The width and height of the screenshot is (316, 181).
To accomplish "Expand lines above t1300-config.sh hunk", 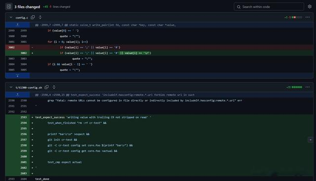I will [18, 95].
